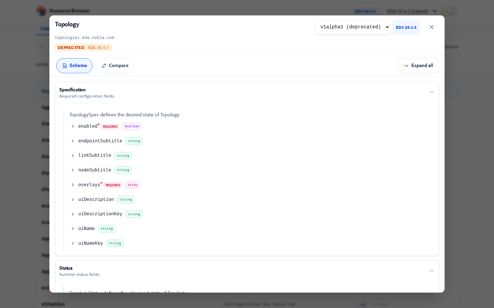Click the string tag beside linkSubtitle
This screenshot has height=308, width=494.
click(123, 156)
